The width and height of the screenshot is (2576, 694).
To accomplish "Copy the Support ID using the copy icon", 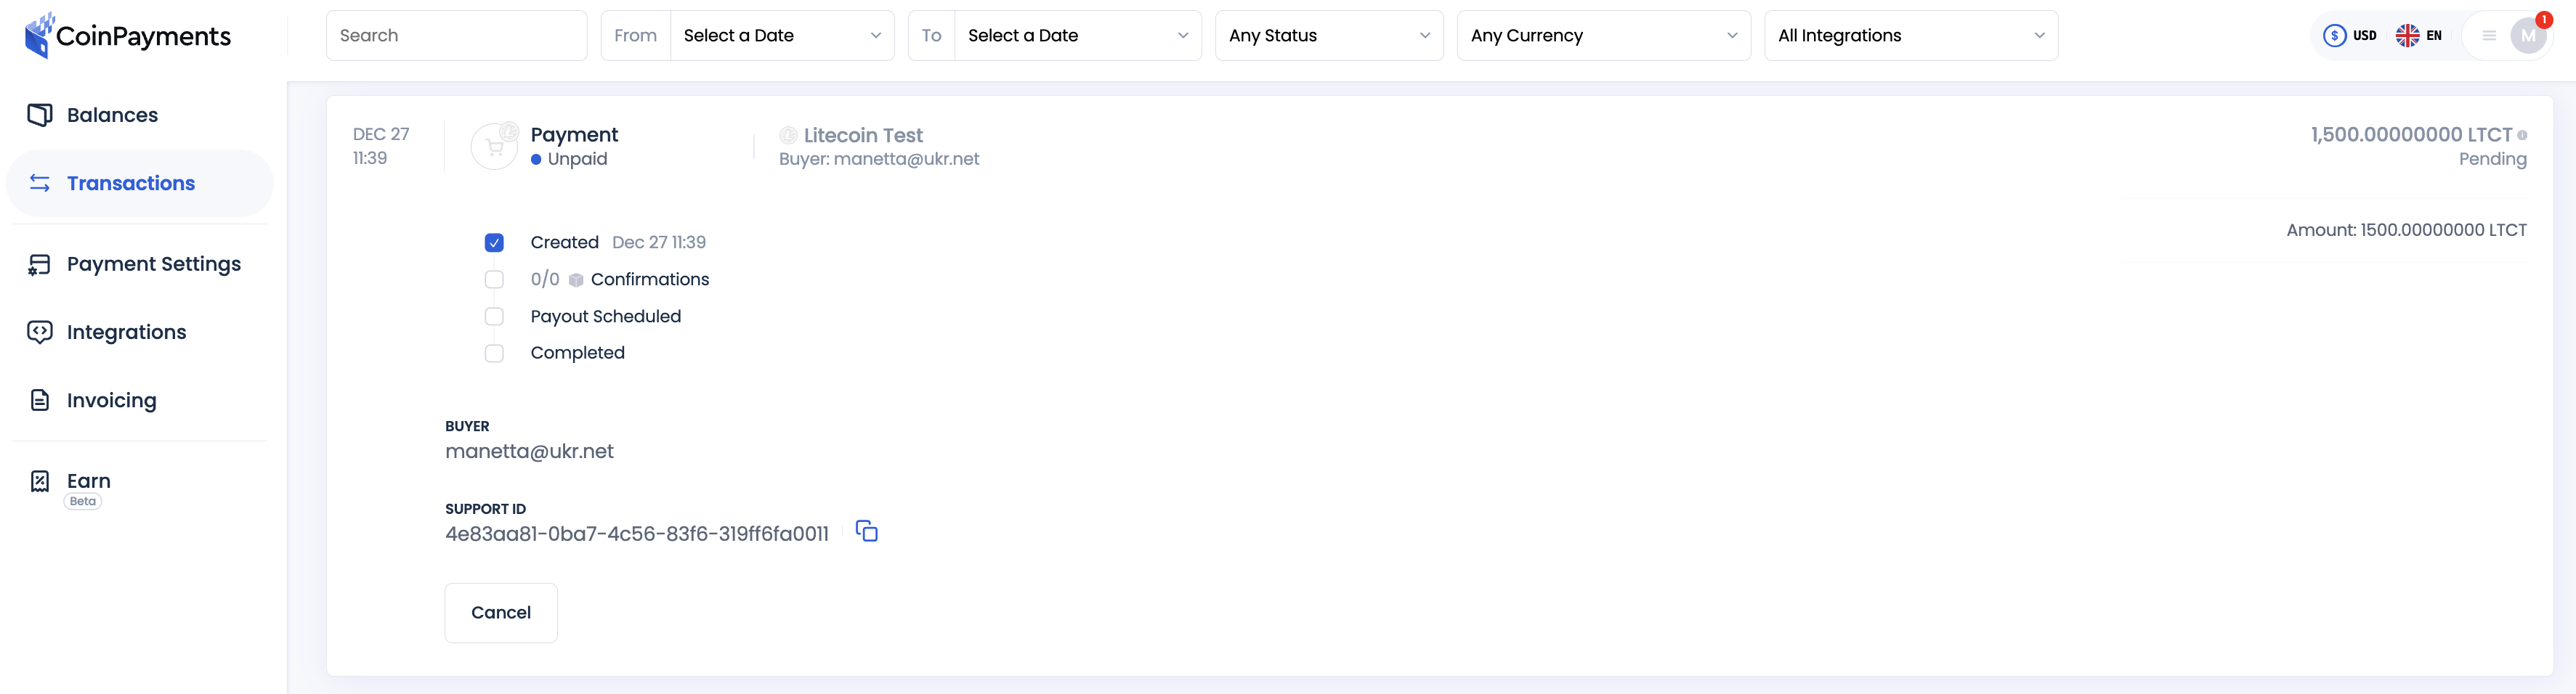I will (866, 531).
